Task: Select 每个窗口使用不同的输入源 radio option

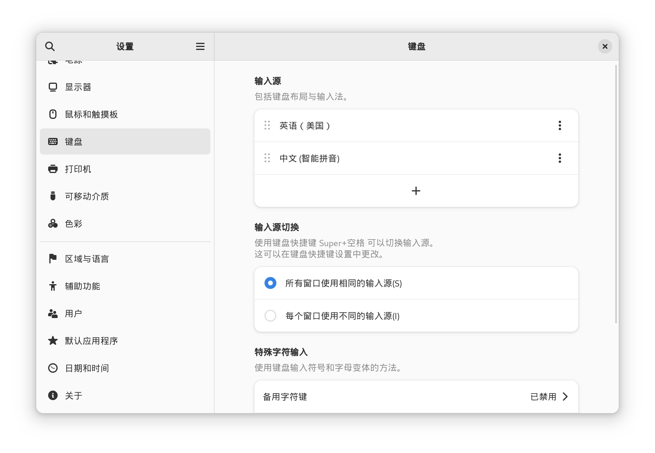Action: [270, 316]
